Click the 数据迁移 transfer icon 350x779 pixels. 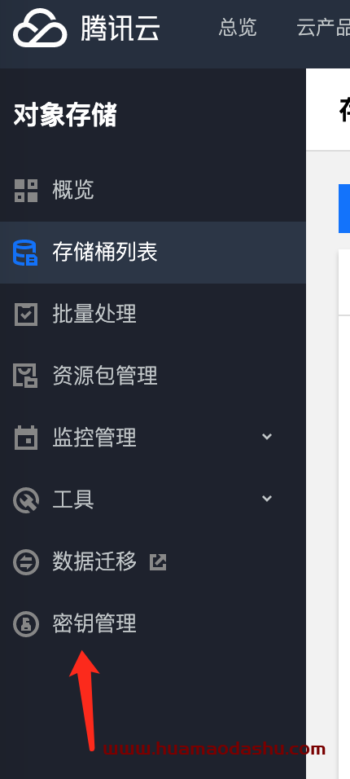point(26,562)
